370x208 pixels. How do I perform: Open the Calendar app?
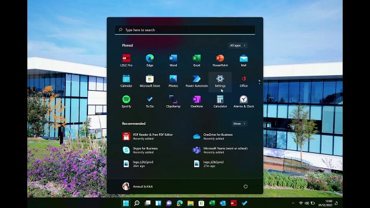[x=126, y=81]
